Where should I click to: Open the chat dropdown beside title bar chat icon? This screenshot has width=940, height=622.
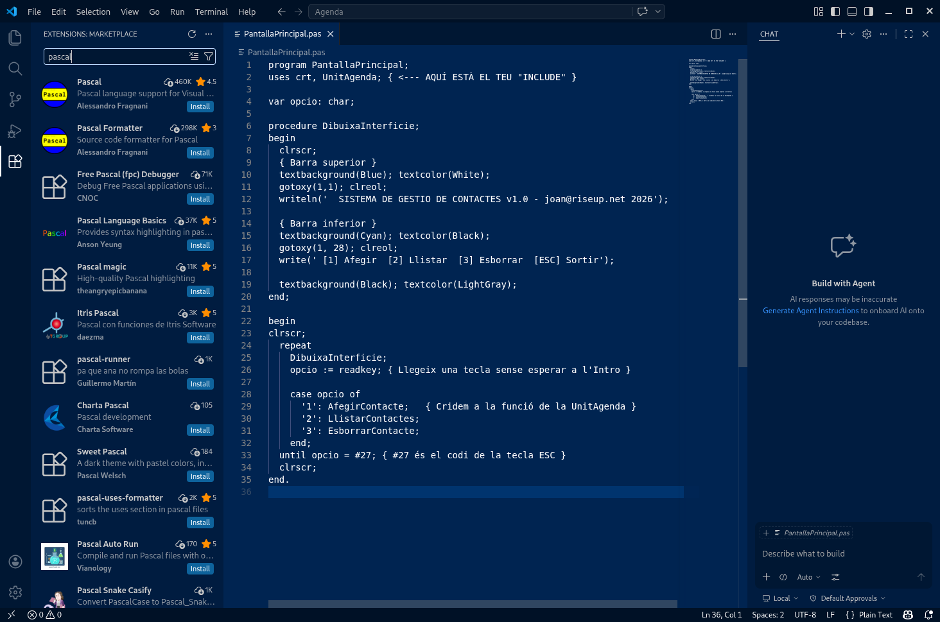[x=657, y=12]
